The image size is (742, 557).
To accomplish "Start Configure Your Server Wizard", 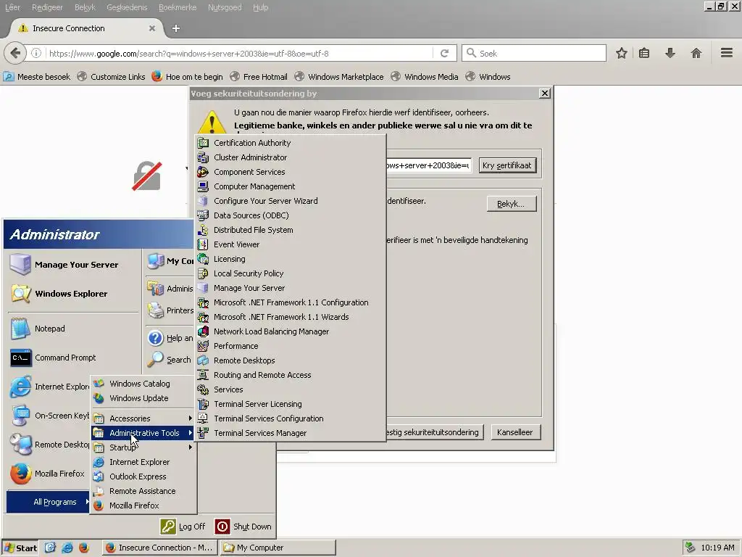I will click(291, 201).
